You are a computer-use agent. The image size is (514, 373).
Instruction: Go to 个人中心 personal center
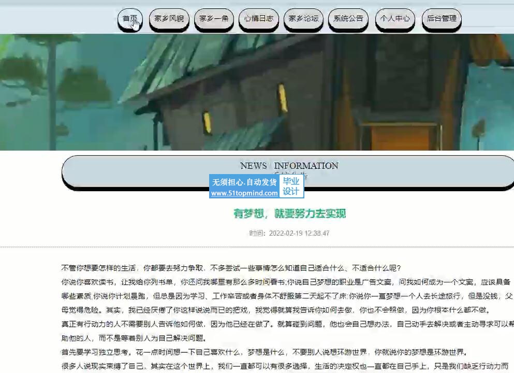[395, 19]
